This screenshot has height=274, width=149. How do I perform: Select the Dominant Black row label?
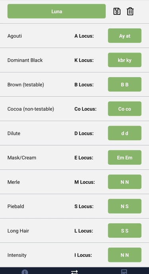[x=25, y=60]
